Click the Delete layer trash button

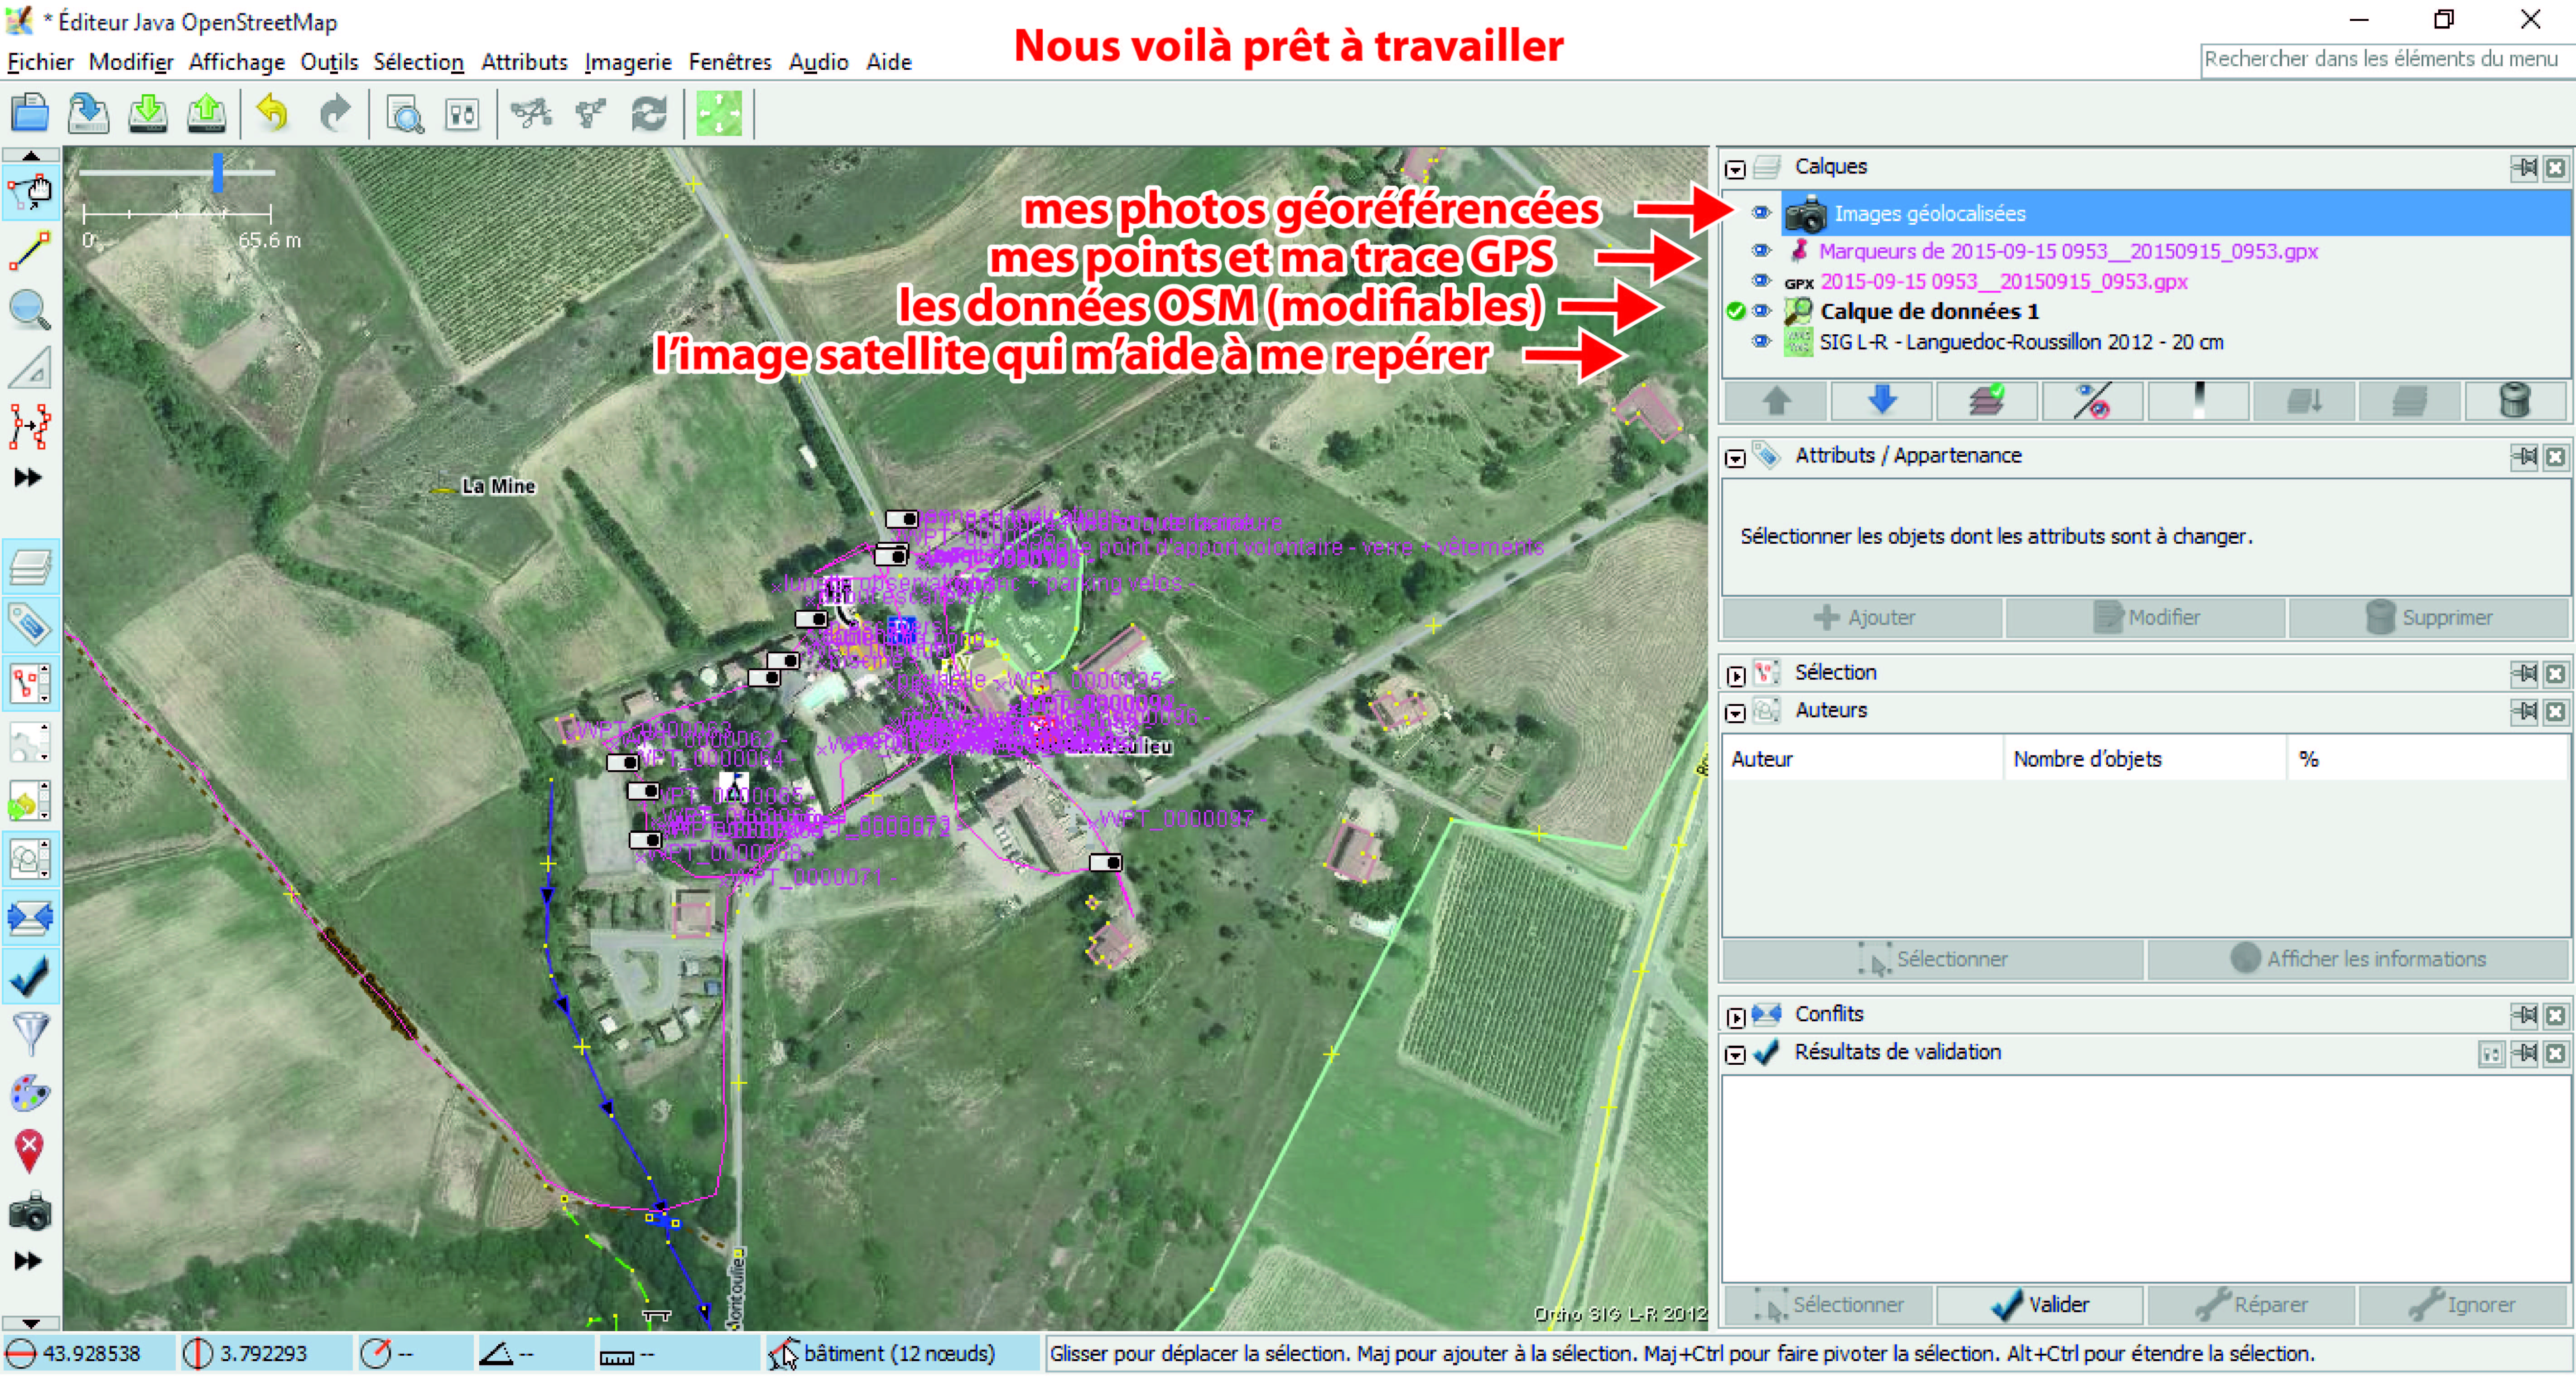point(2515,401)
